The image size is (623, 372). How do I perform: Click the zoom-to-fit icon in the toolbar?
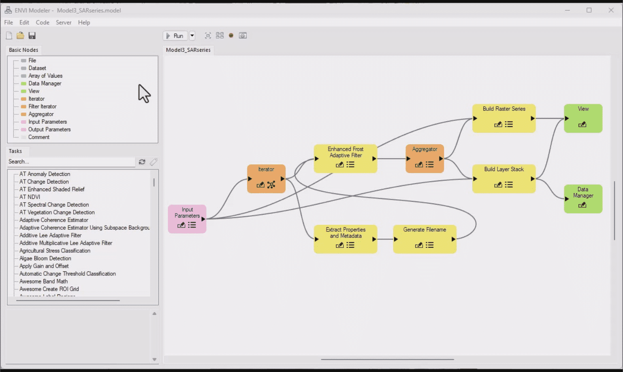pos(208,36)
